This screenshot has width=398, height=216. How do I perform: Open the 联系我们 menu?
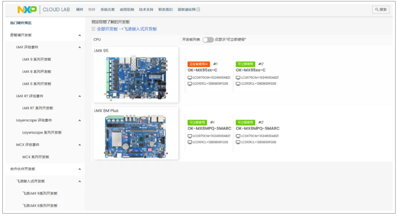tap(165, 10)
